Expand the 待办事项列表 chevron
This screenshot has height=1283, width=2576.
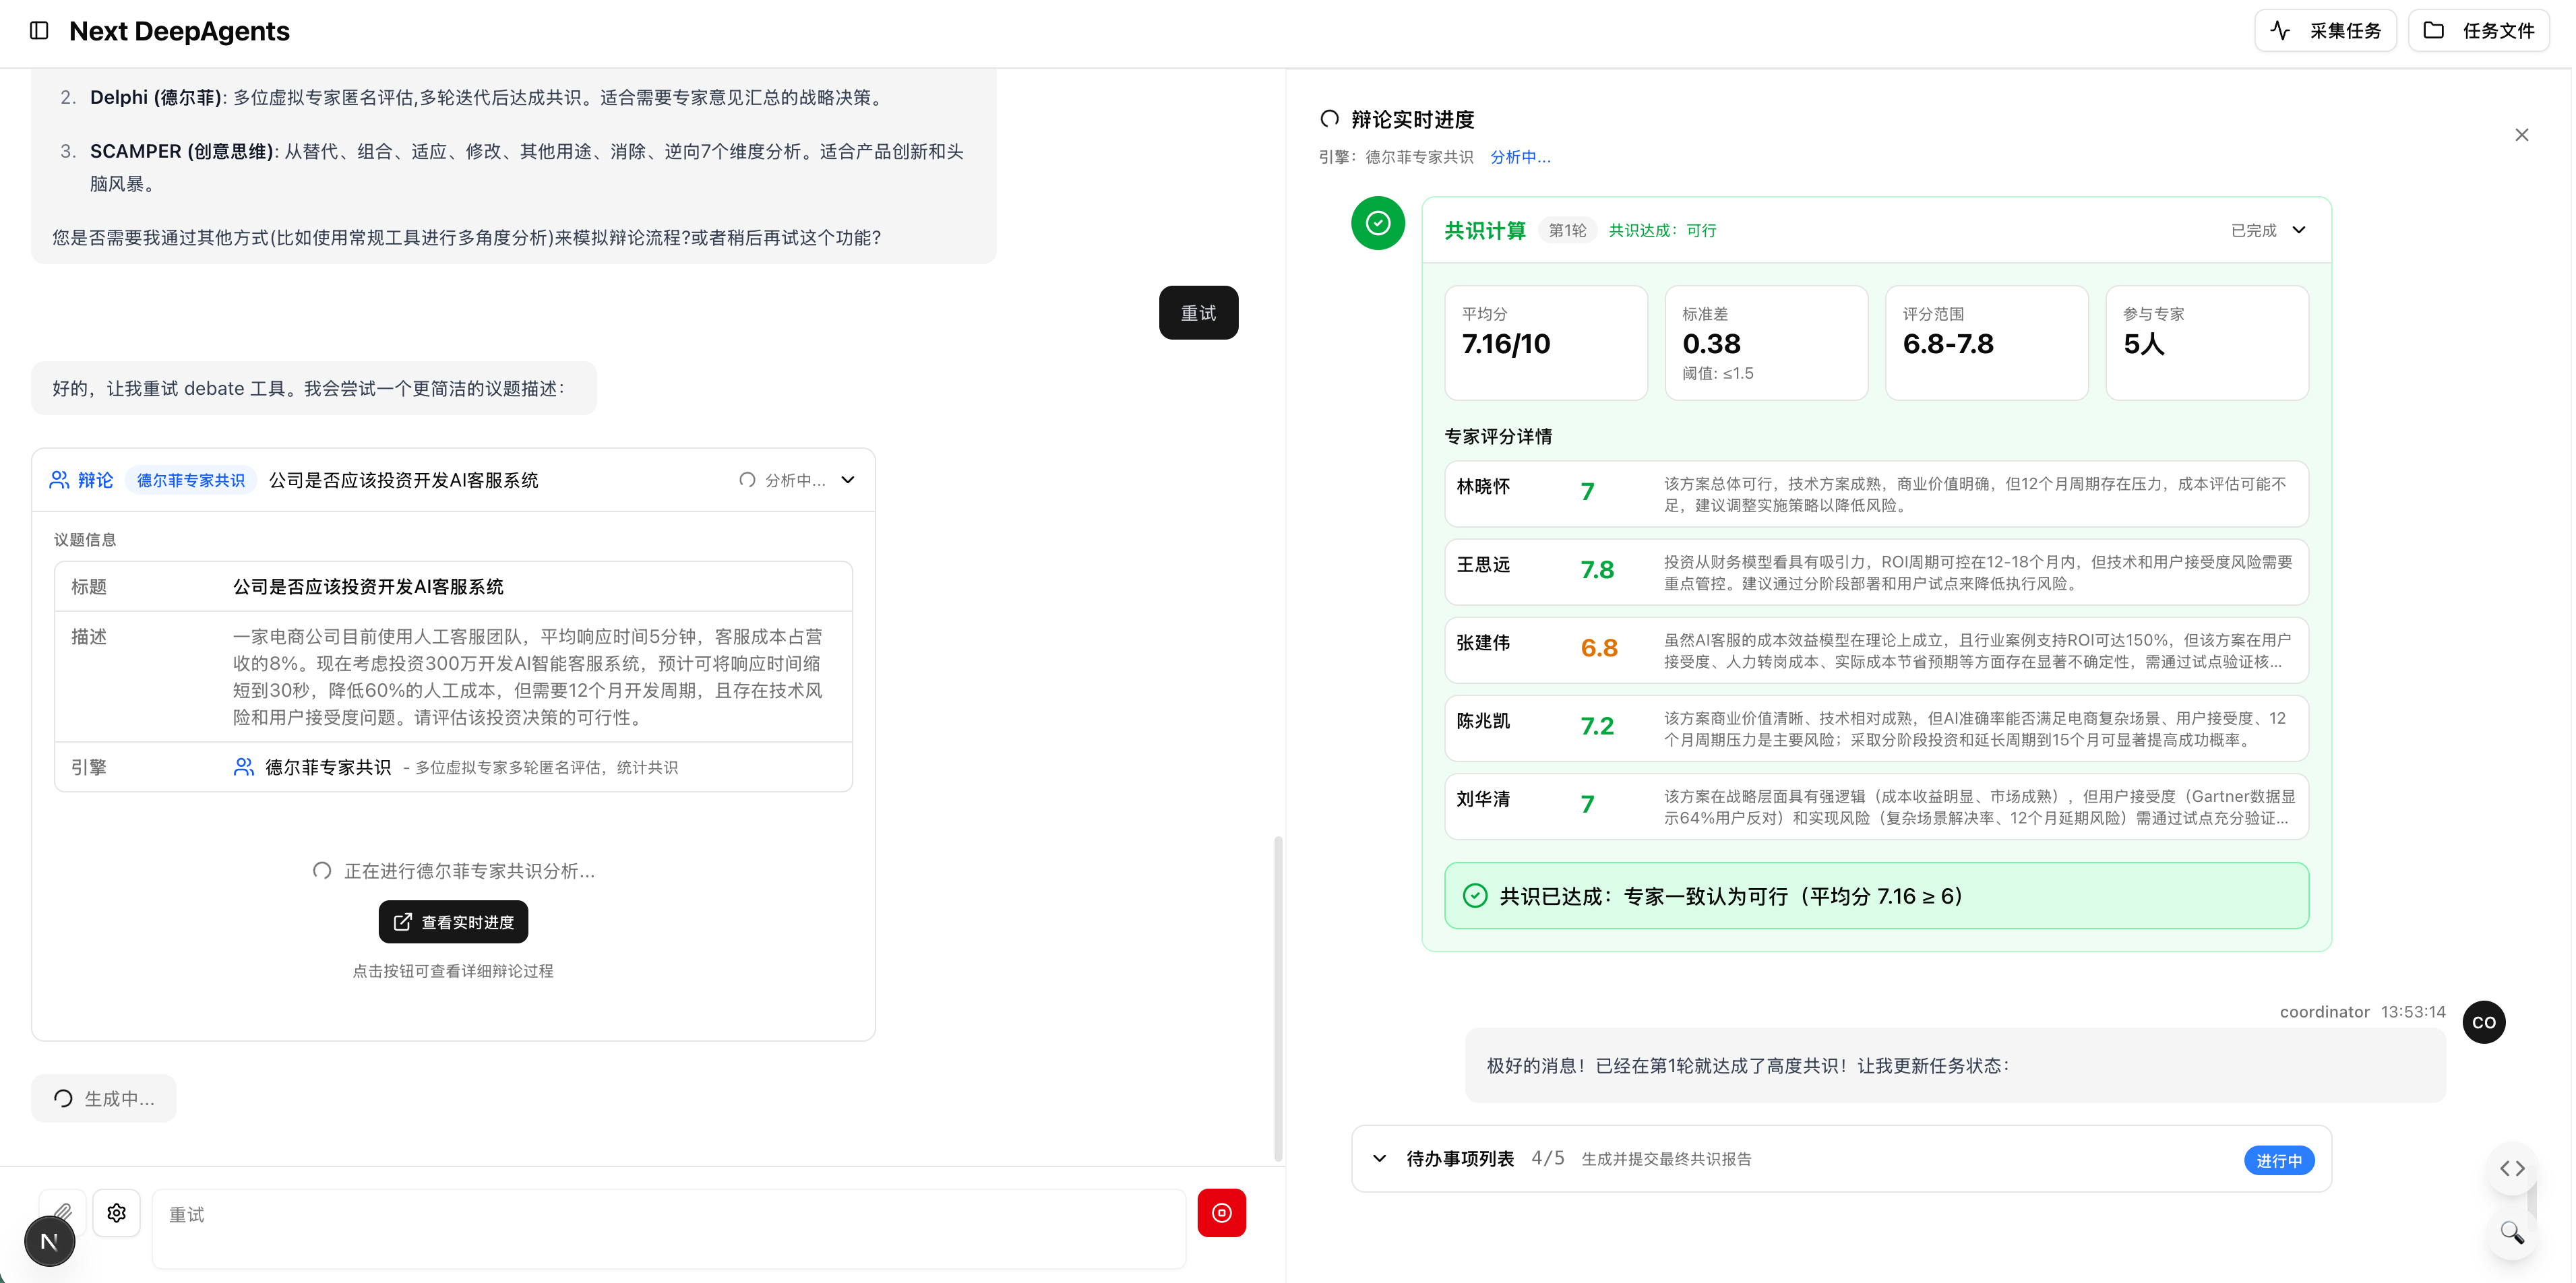click(x=1380, y=1159)
